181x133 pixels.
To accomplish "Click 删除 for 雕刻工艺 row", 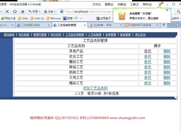I will (167, 62).
